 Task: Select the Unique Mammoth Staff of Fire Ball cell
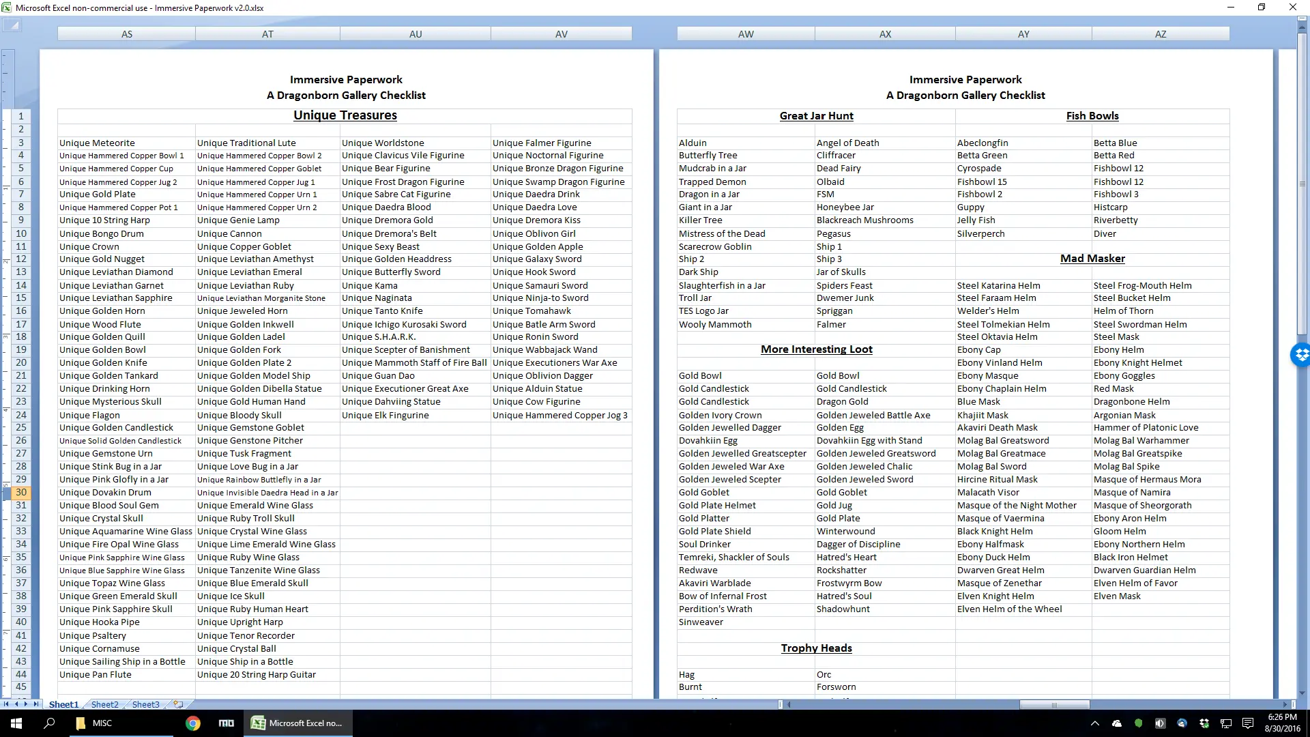pyautogui.click(x=416, y=362)
